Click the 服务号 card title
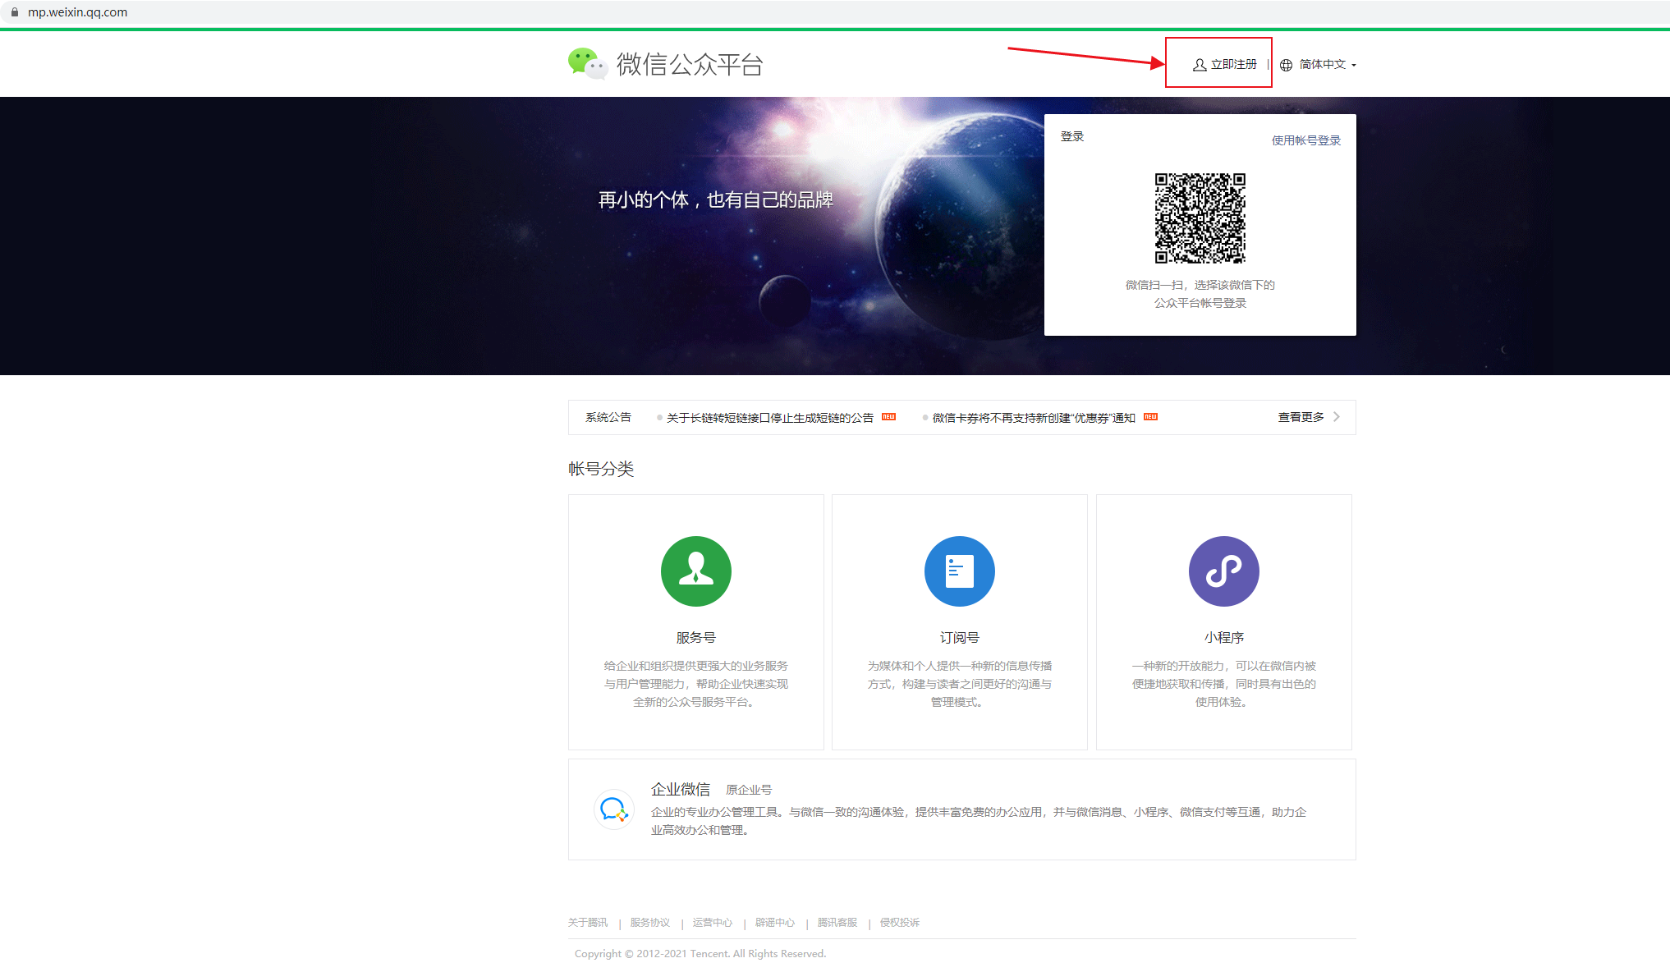The height and width of the screenshot is (972, 1670). coord(696,638)
